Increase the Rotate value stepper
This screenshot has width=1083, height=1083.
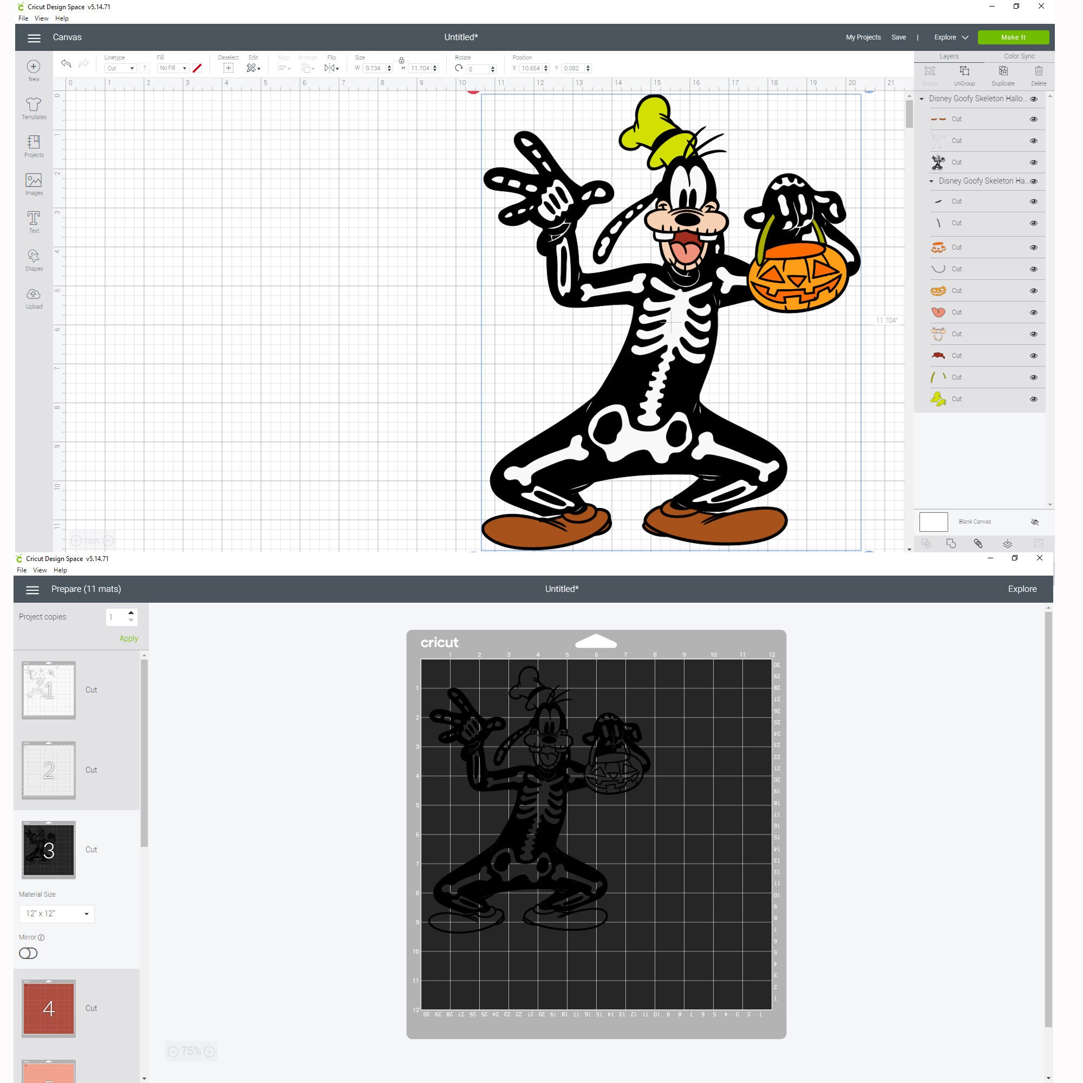pyautogui.click(x=493, y=67)
